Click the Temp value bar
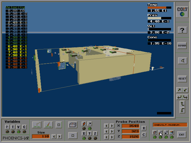Image resolution: width=191 pixels, height=143 pixels. [159, 8]
